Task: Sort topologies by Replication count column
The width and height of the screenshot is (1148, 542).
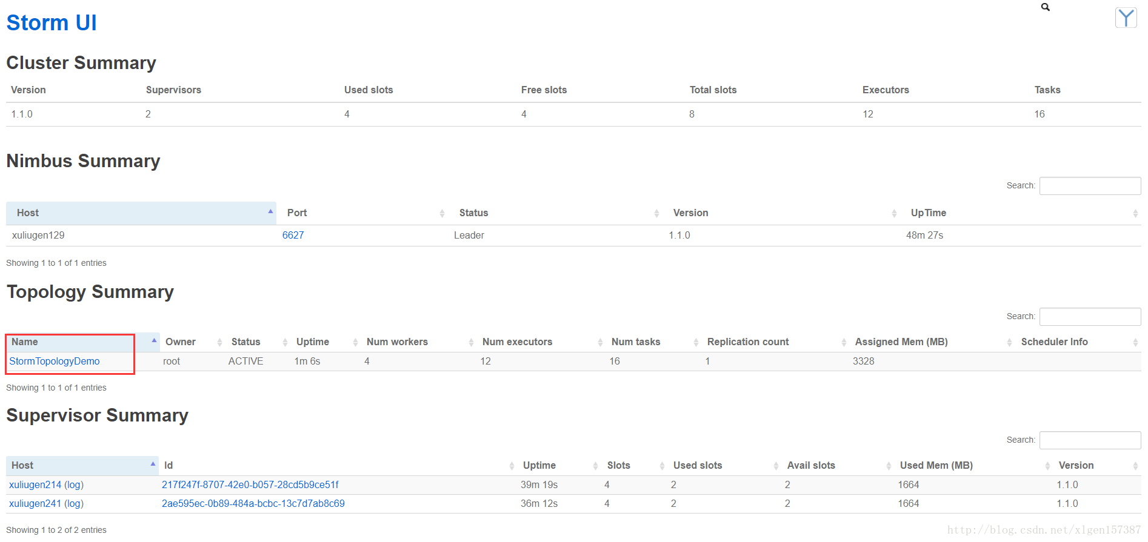Action: tap(747, 342)
